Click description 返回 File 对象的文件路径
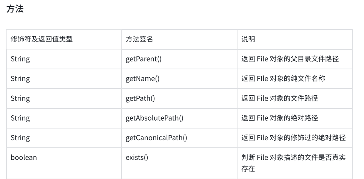This screenshot has height=179, width=364. pyautogui.click(x=280, y=98)
